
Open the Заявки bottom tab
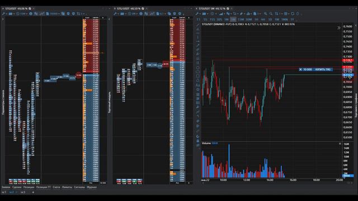point(6,187)
